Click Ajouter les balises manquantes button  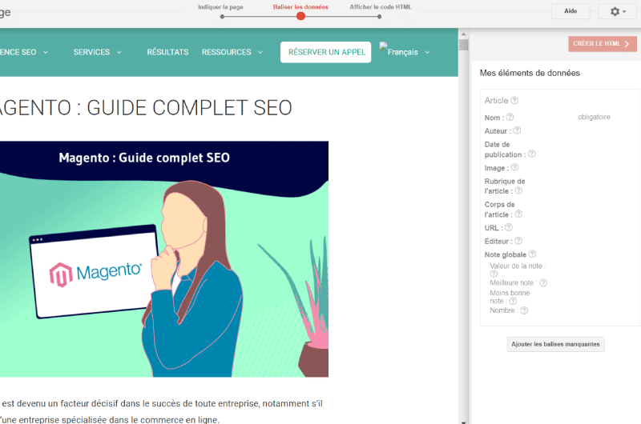[x=555, y=344]
